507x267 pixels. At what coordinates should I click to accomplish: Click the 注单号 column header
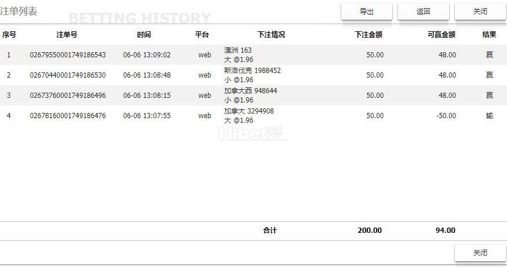click(67, 35)
